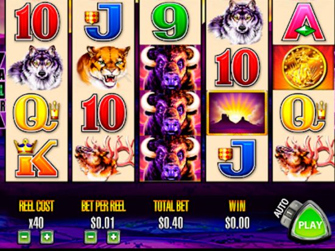Click the elk symbol on reel five
The image size is (335, 251).
[304, 158]
